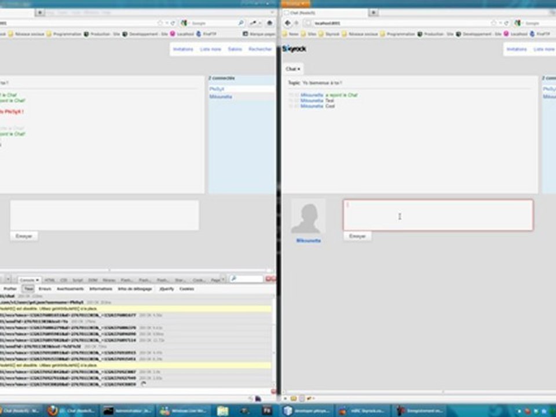This screenshot has height=417, width=556.
Task: Click the Firebug Fb icon in taskbar
Action: 266,411
